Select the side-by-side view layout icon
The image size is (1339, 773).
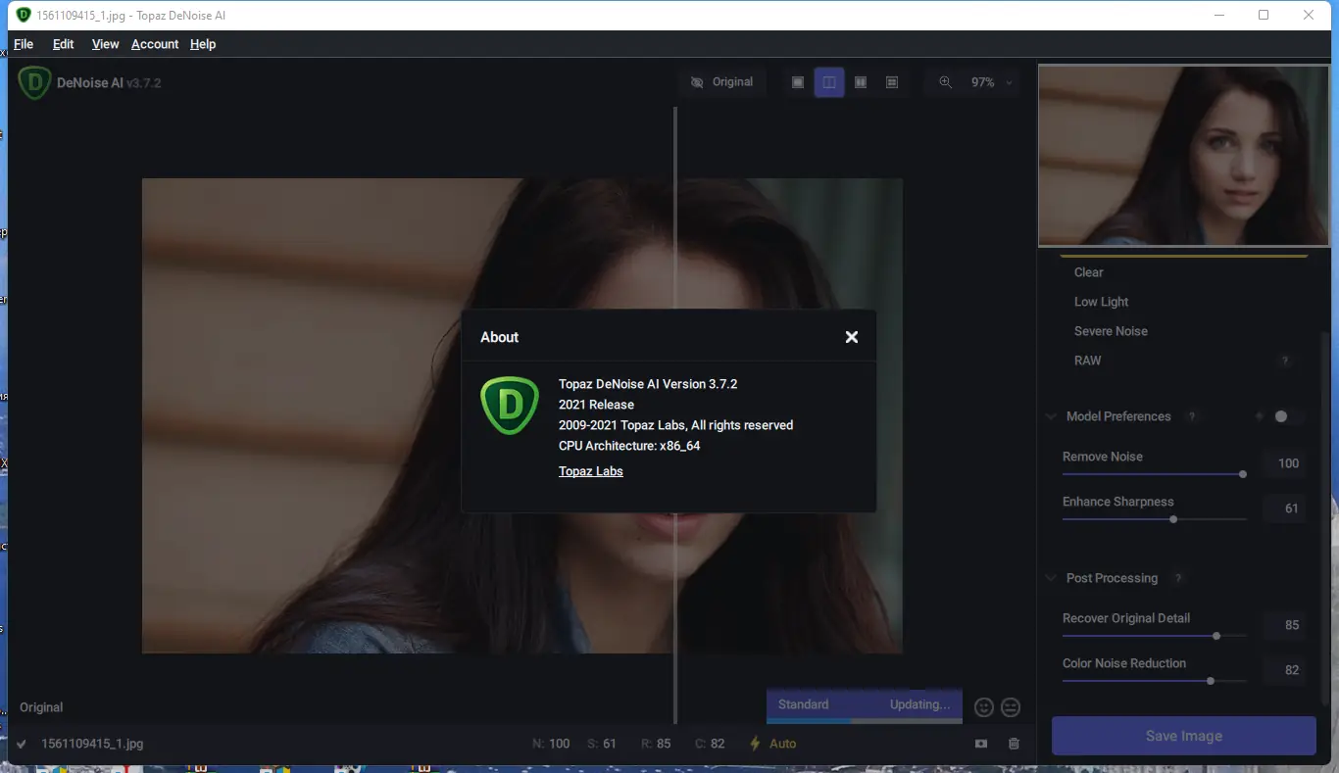861,82
